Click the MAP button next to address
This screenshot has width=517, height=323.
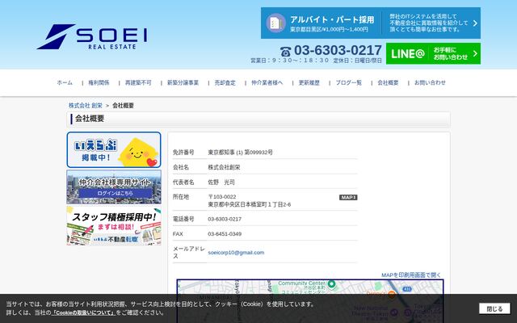(x=348, y=197)
